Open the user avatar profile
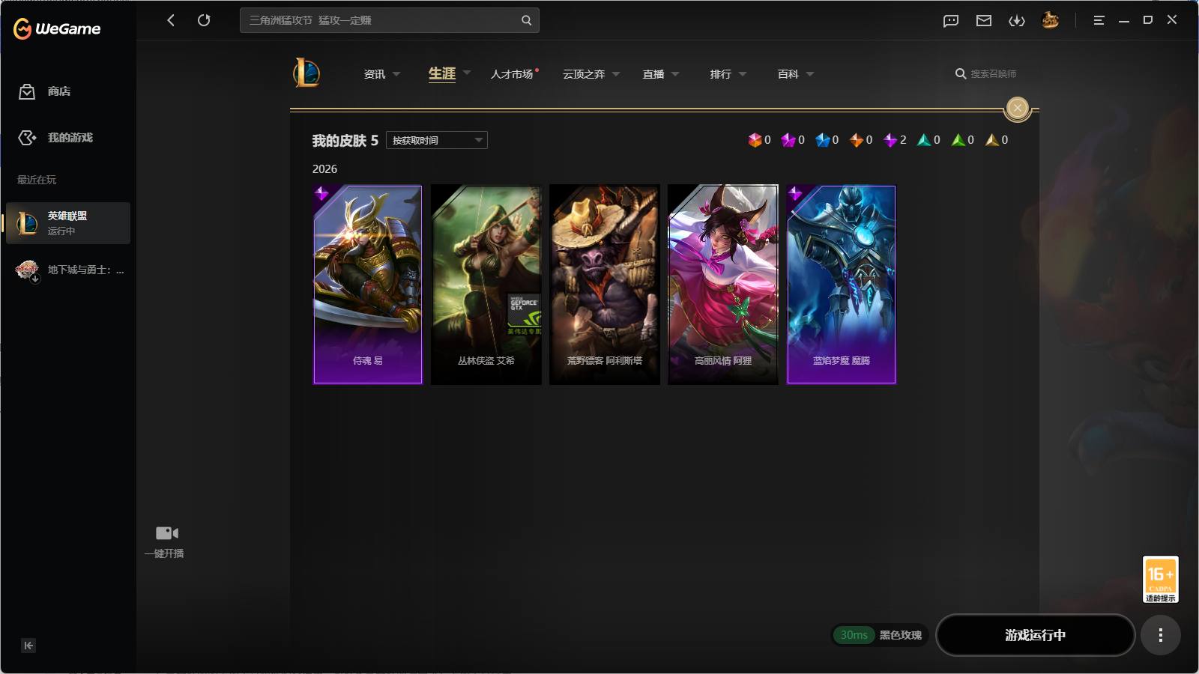Viewport: 1199px width, 674px height. [1051, 20]
